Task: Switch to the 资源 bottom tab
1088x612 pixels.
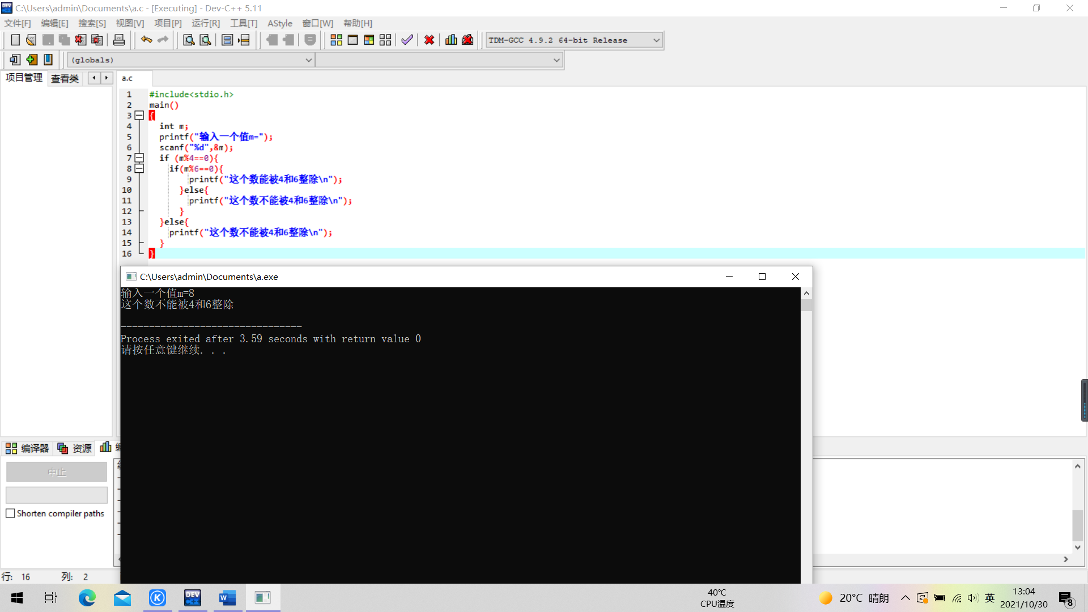Action: [75, 448]
